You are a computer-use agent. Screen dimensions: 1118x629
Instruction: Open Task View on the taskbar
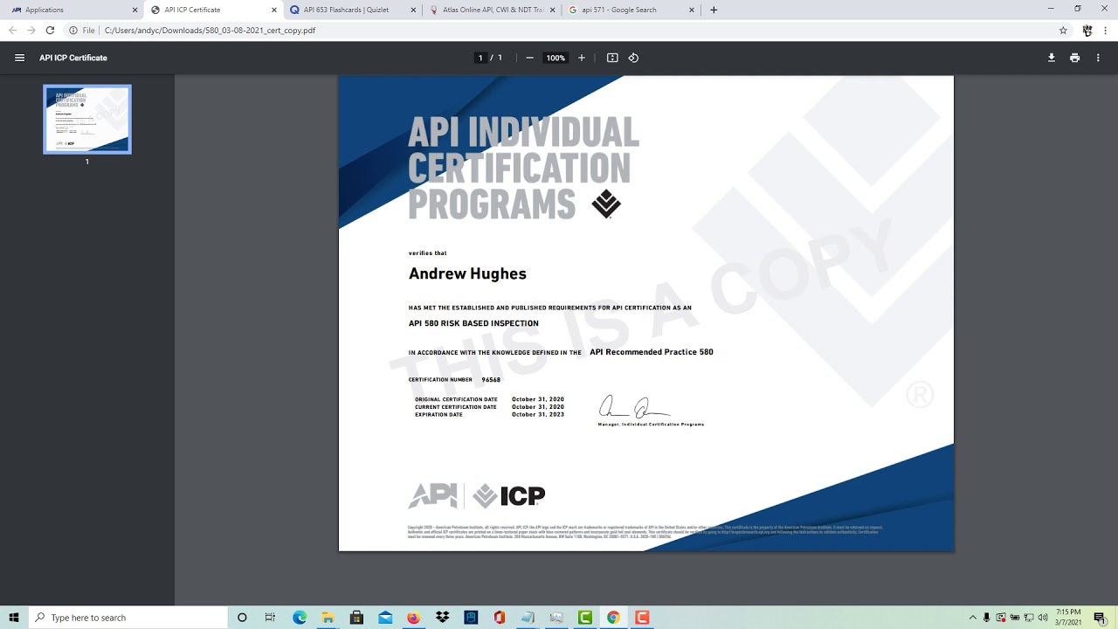[270, 618]
